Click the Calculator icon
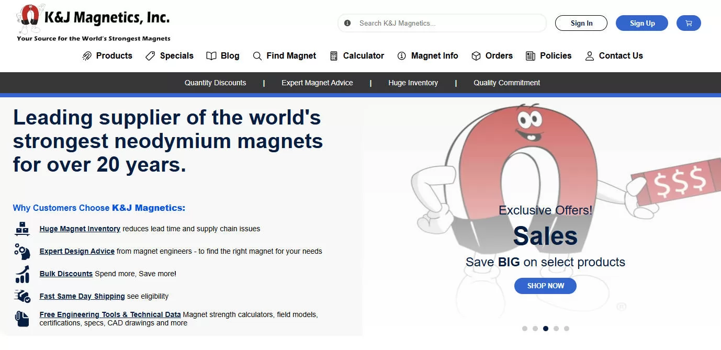This screenshot has width=721, height=350. [x=334, y=56]
